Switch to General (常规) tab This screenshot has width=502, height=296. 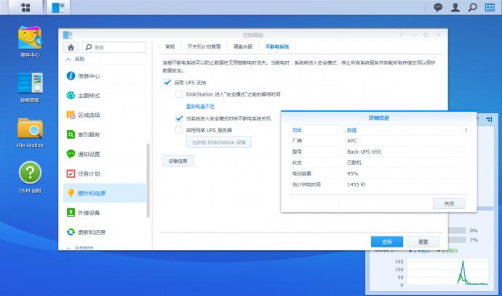point(170,46)
